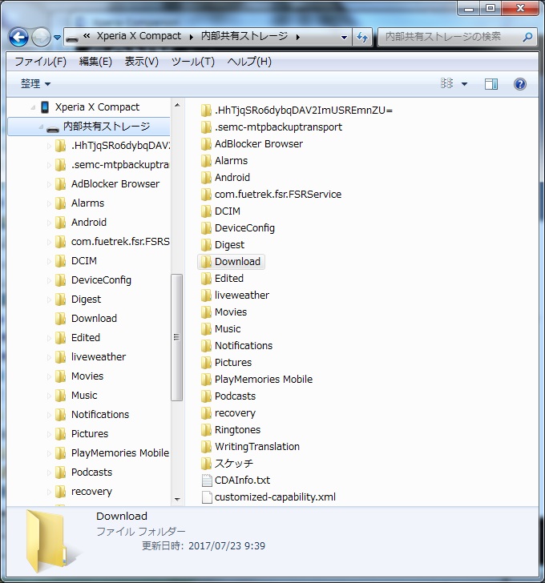Open the recent locations dropdown arrow
The image size is (545, 583).
pos(57,38)
